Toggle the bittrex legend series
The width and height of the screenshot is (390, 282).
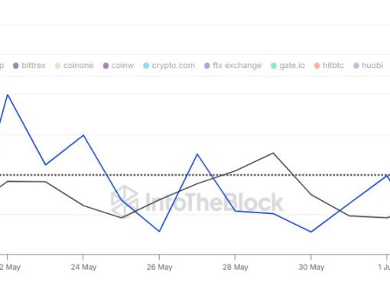point(29,66)
